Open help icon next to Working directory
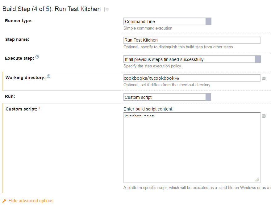 [x=49, y=76]
